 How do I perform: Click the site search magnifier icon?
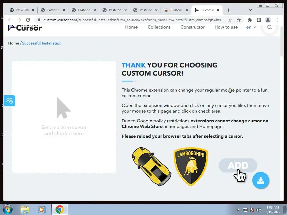click(x=269, y=27)
